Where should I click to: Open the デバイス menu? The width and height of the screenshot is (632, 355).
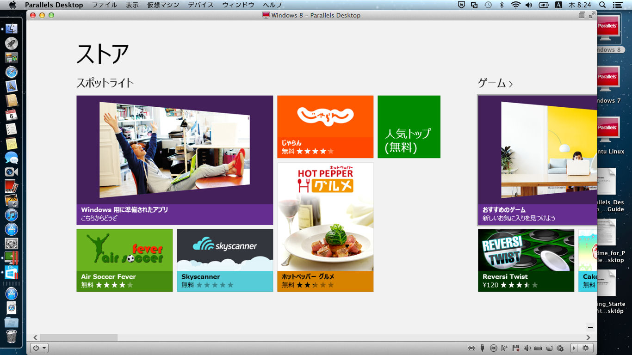click(200, 5)
